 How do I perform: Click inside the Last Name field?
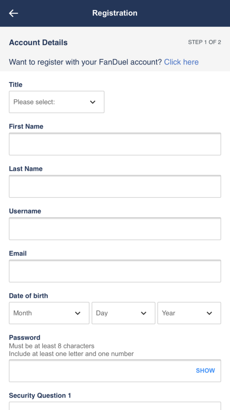click(x=115, y=186)
